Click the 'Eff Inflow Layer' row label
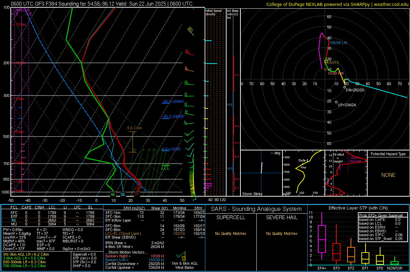 [x=118, y=220]
